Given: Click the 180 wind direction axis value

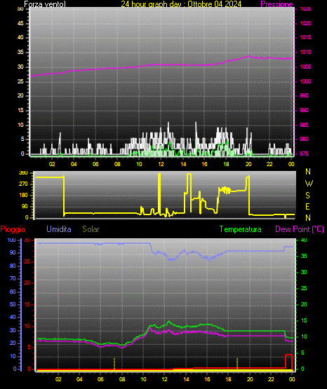Looking at the screenshot, I should (23, 196).
